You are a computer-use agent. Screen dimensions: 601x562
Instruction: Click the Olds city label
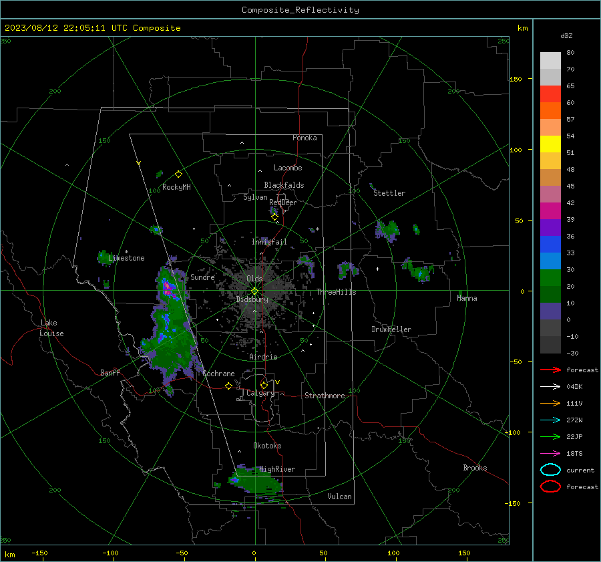254,278
